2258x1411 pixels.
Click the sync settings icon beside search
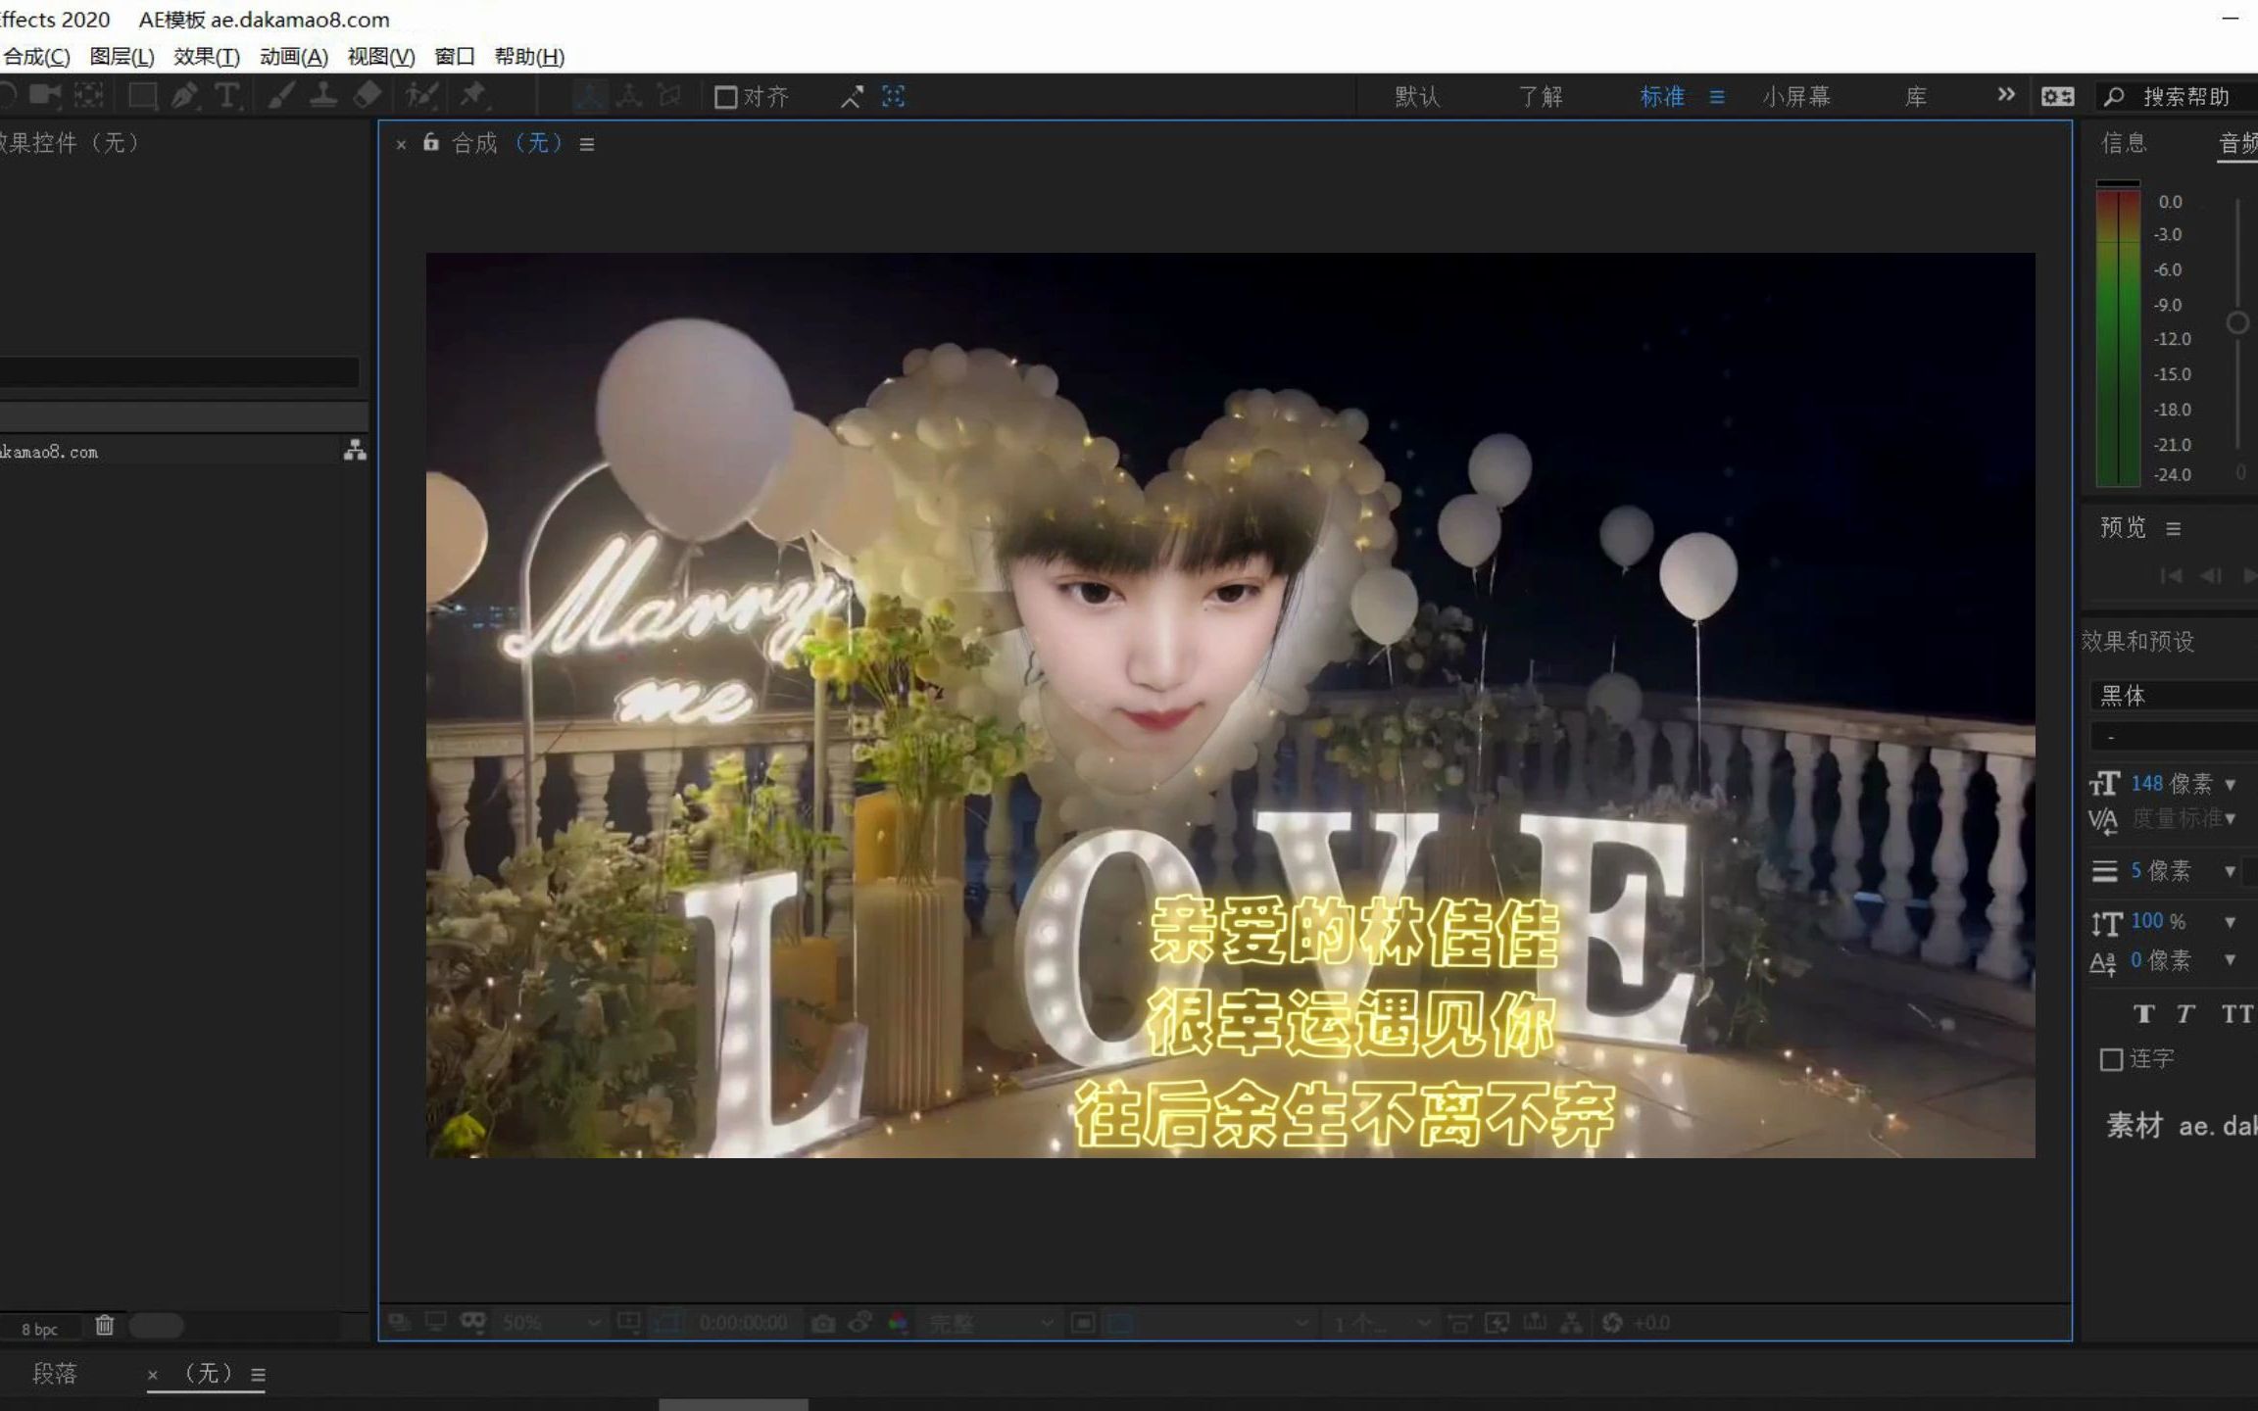2057,97
